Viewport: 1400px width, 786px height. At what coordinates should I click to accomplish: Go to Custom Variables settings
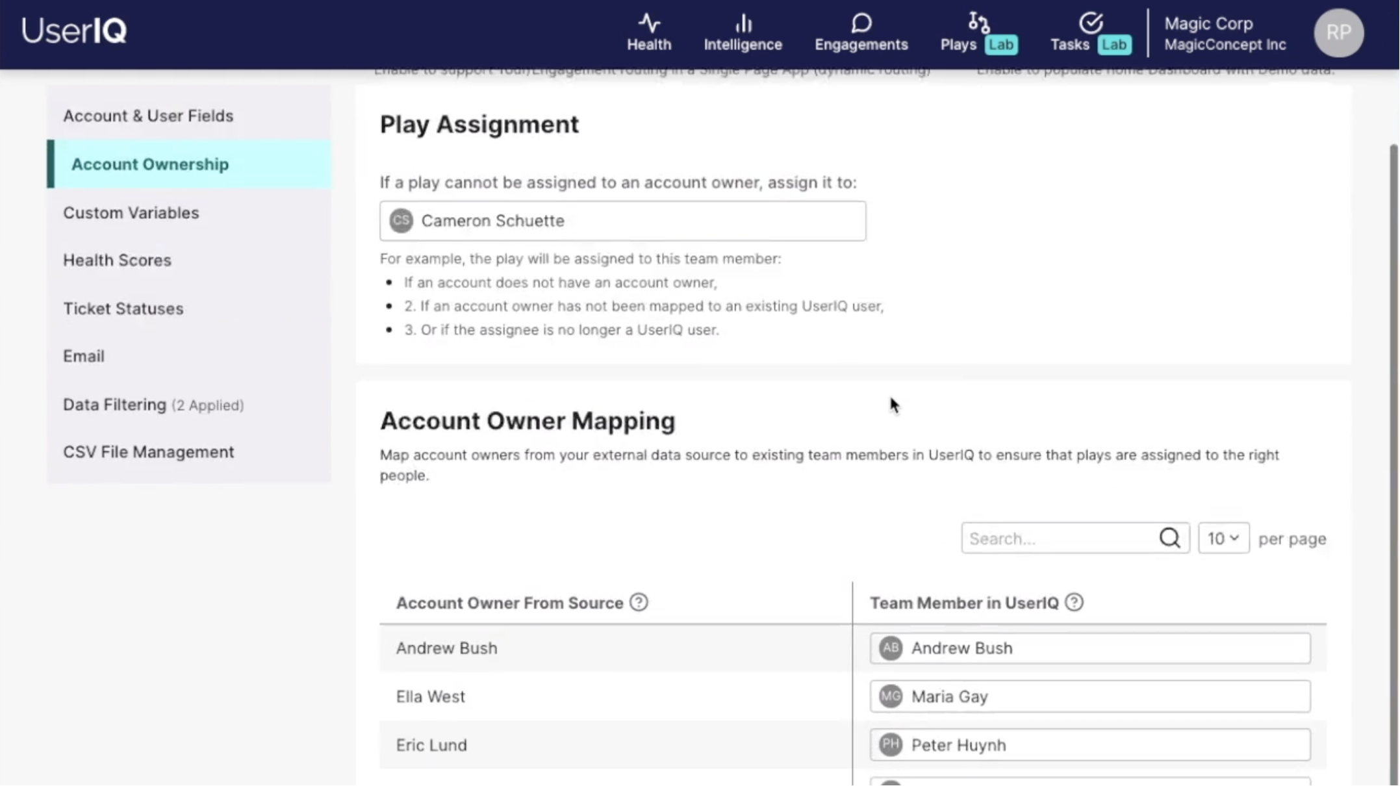[131, 213]
